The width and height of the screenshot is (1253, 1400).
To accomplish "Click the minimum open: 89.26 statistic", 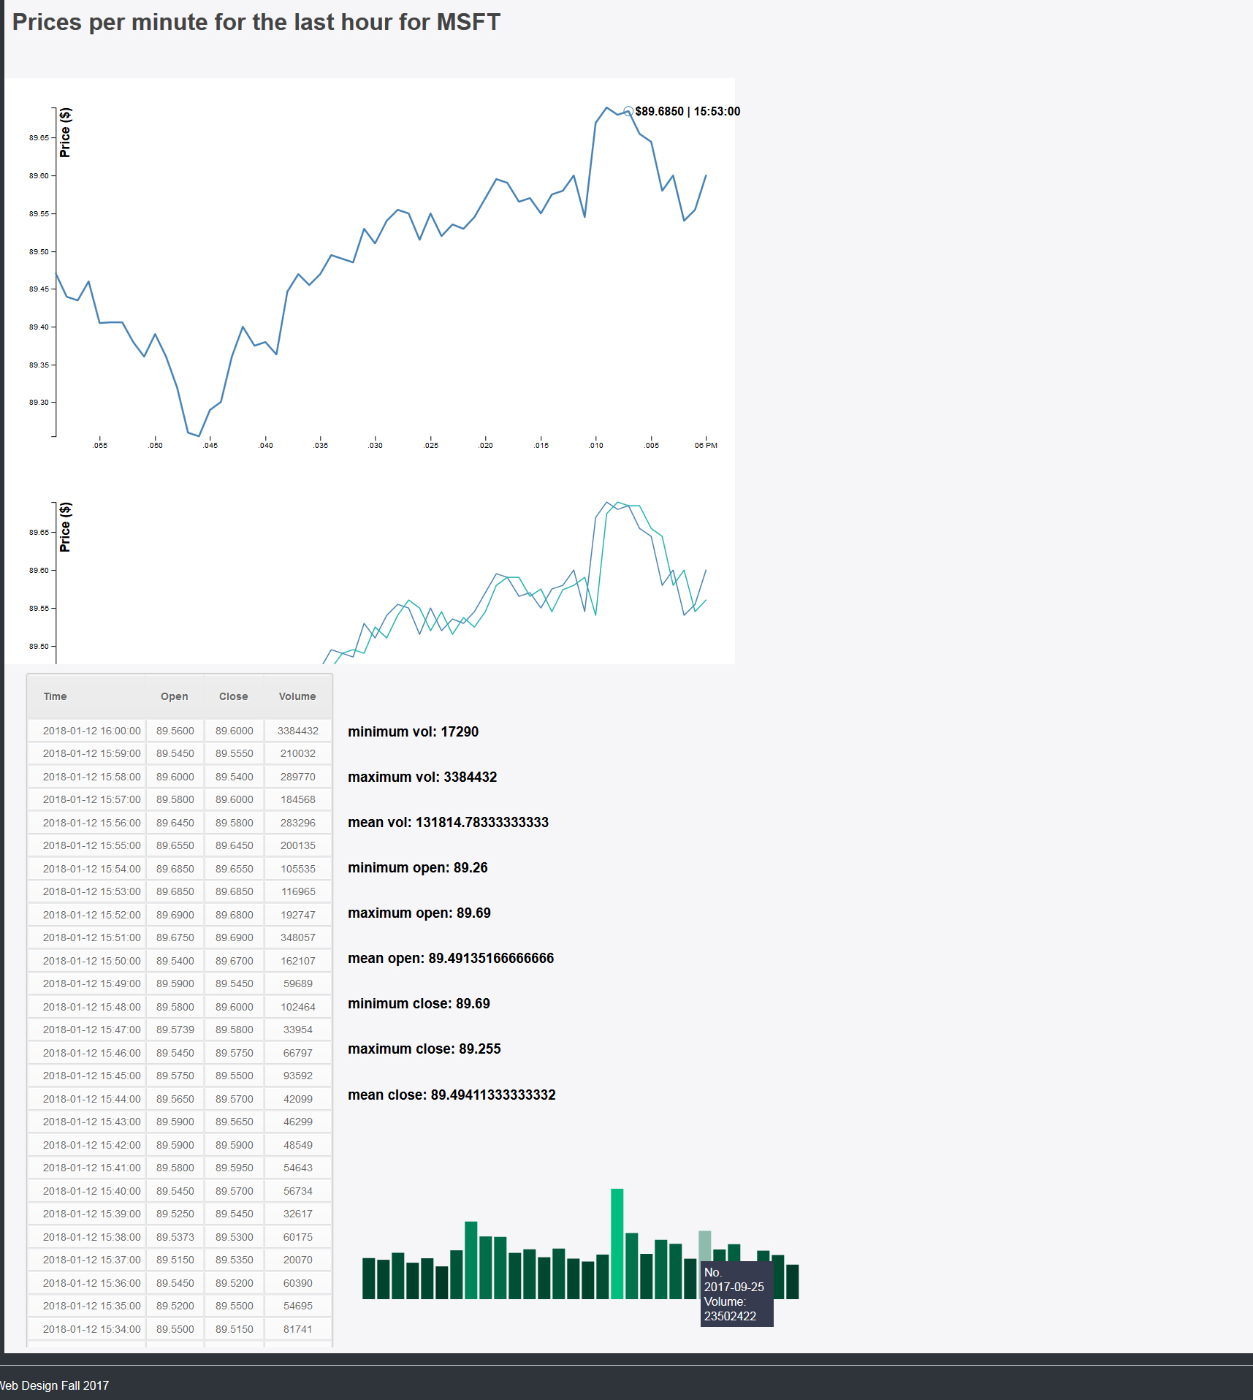I will tap(417, 867).
